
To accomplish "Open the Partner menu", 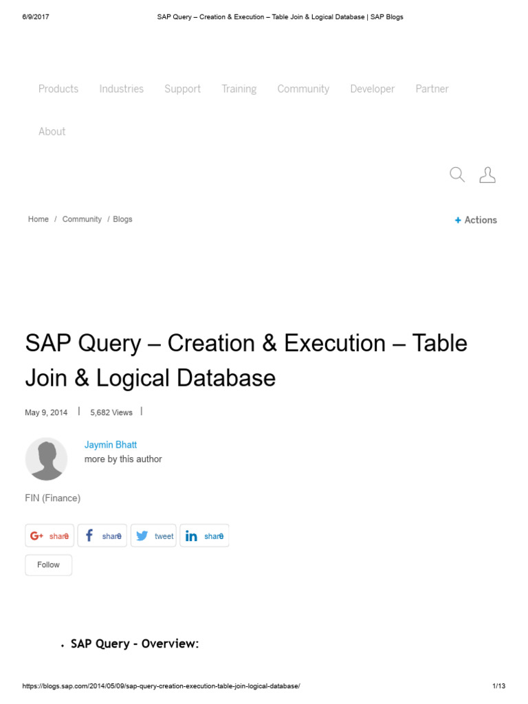I will coord(432,89).
